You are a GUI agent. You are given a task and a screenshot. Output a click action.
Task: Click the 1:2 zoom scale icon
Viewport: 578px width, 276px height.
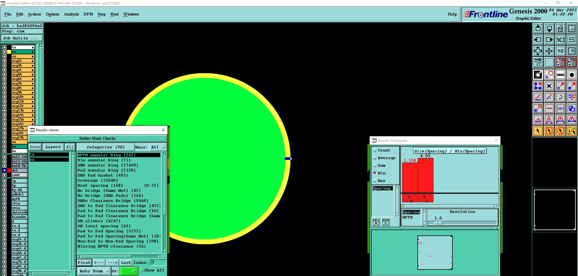pos(561,51)
